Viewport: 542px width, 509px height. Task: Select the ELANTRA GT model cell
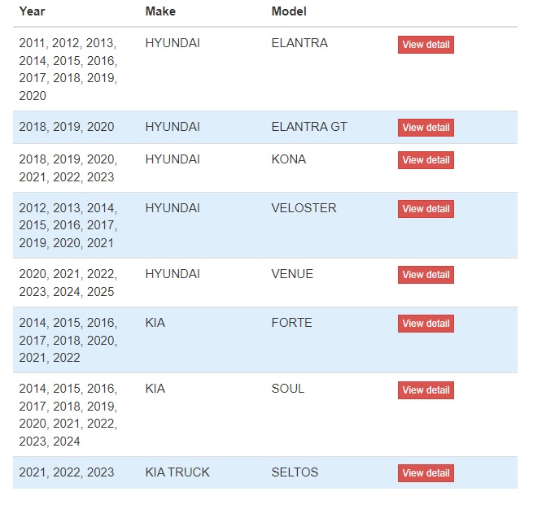pos(309,127)
